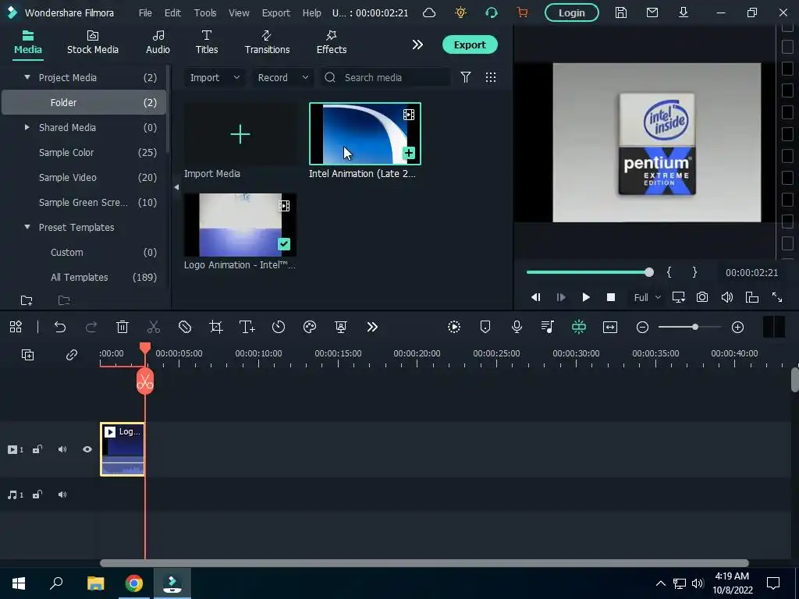
Task: Zoom in timeline with plus icon
Action: [x=737, y=327]
